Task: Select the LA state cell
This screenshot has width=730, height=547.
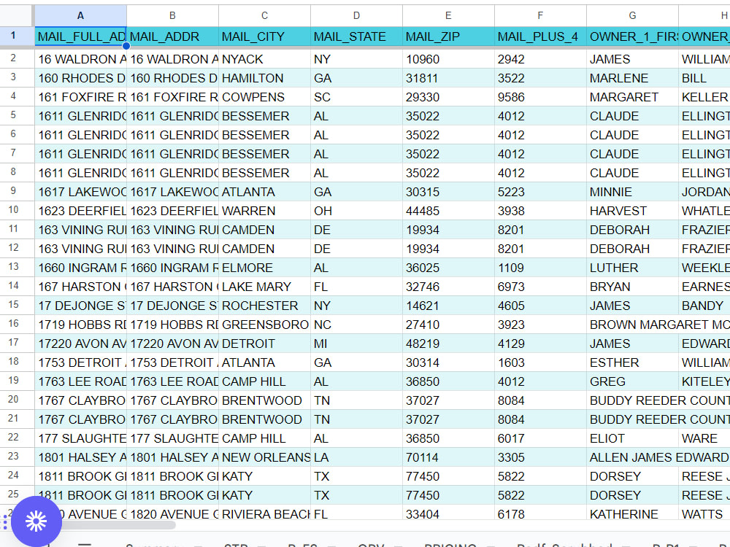Action: tap(356, 458)
